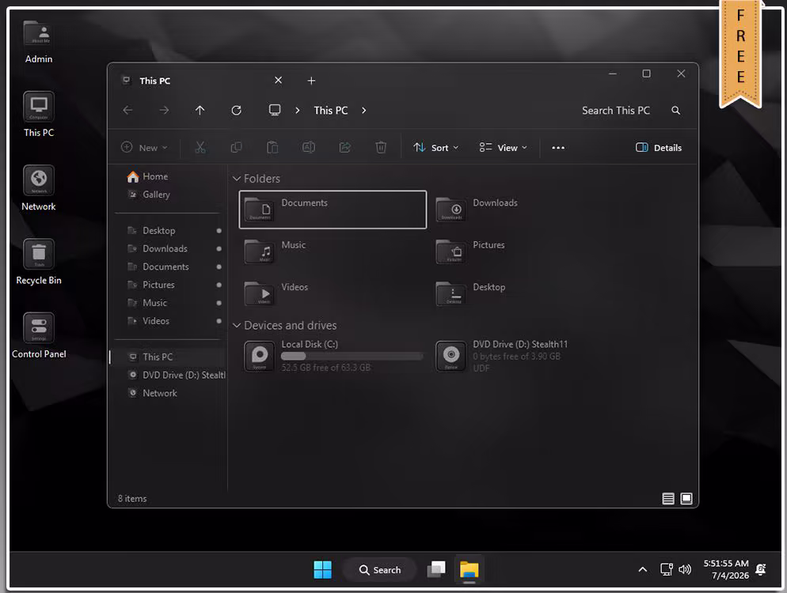Click the Cut scissors icon
The width and height of the screenshot is (787, 593).
pos(200,147)
